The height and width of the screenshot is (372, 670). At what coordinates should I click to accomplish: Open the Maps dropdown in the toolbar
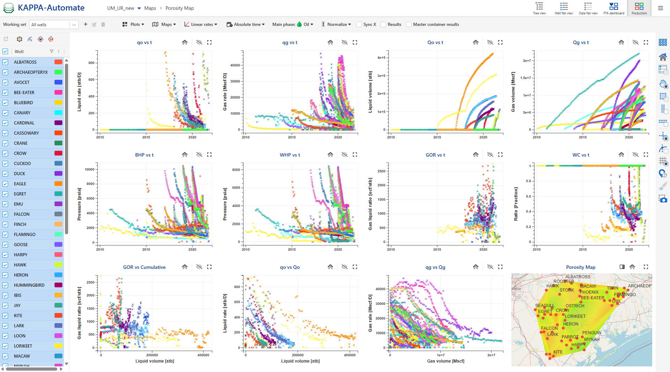pos(164,24)
